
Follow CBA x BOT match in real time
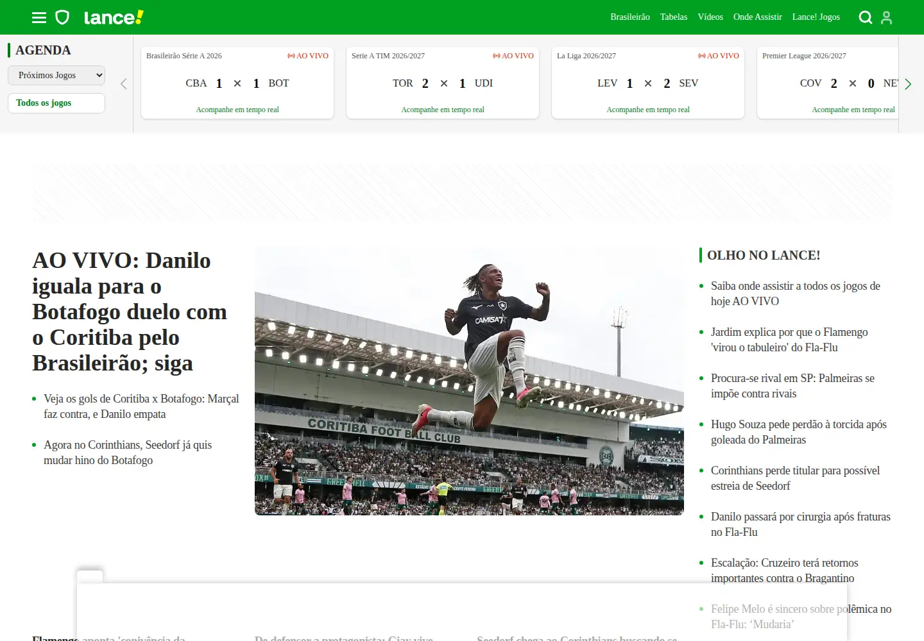pos(237,110)
